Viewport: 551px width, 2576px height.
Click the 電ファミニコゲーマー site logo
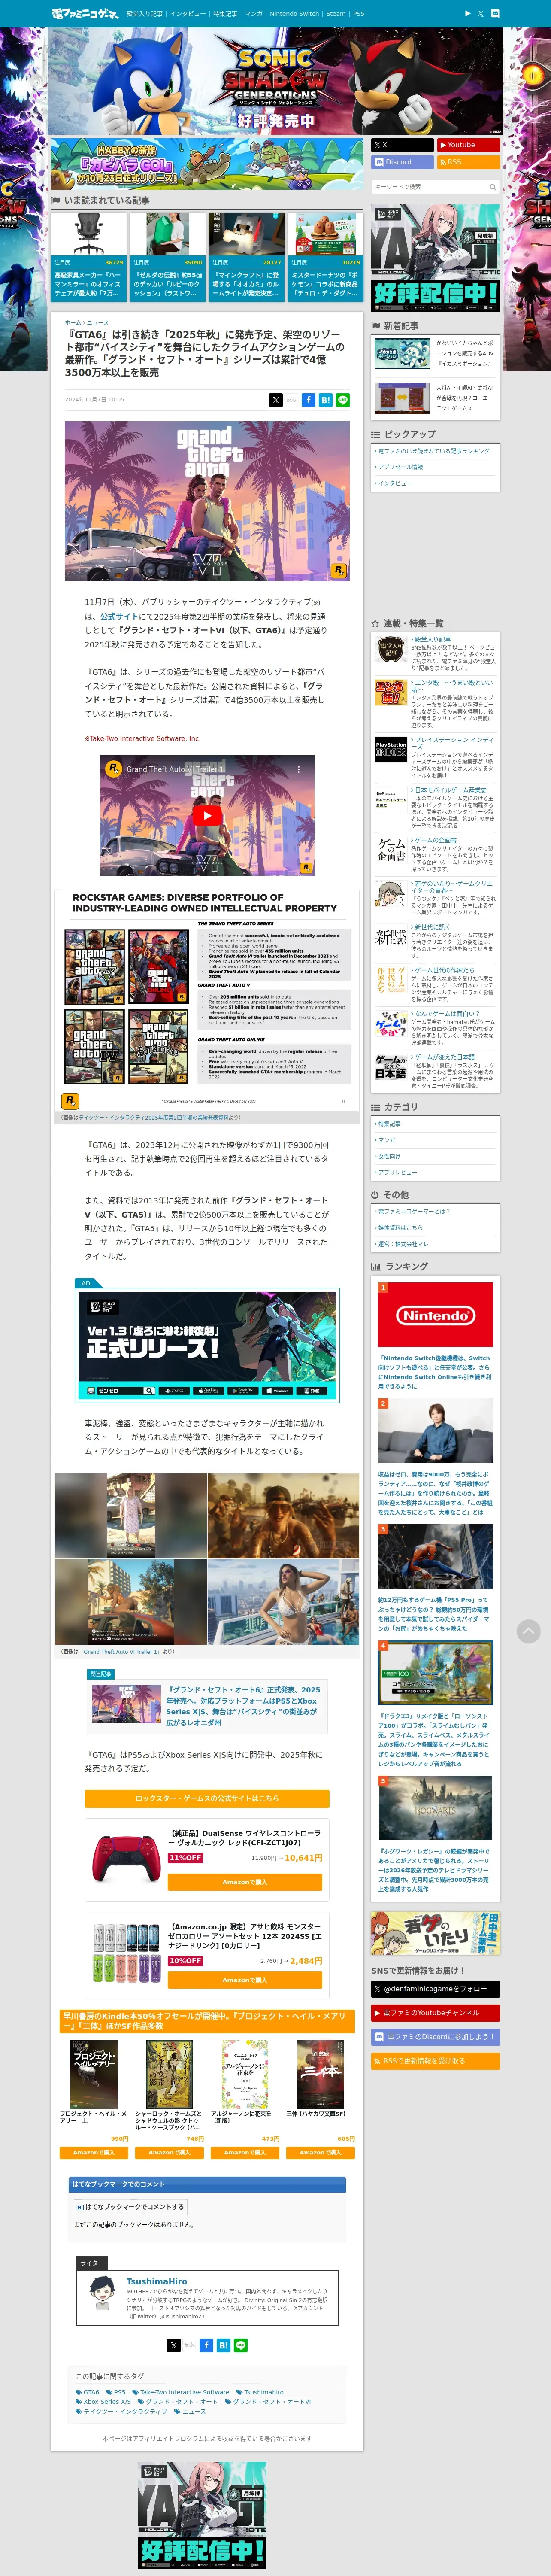coord(84,14)
